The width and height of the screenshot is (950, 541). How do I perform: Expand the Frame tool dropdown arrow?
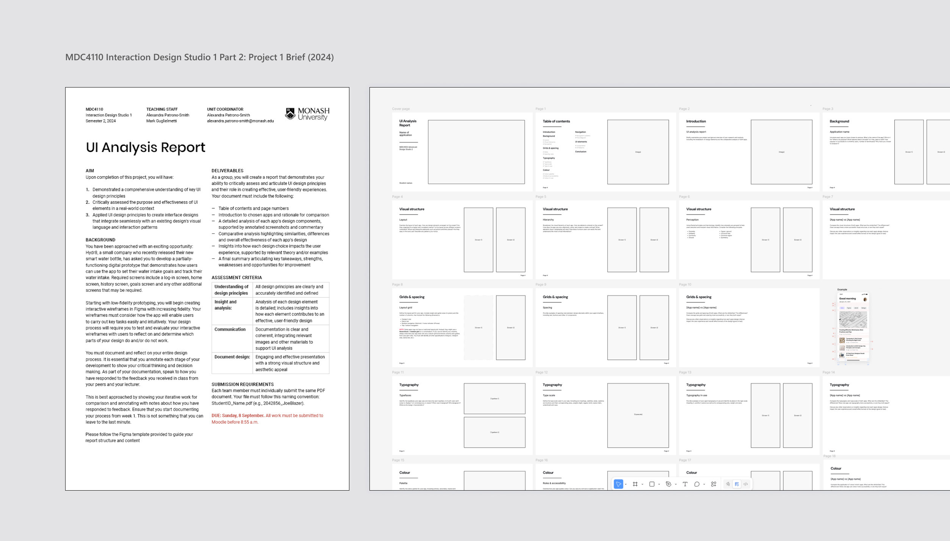tap(642, 484)
